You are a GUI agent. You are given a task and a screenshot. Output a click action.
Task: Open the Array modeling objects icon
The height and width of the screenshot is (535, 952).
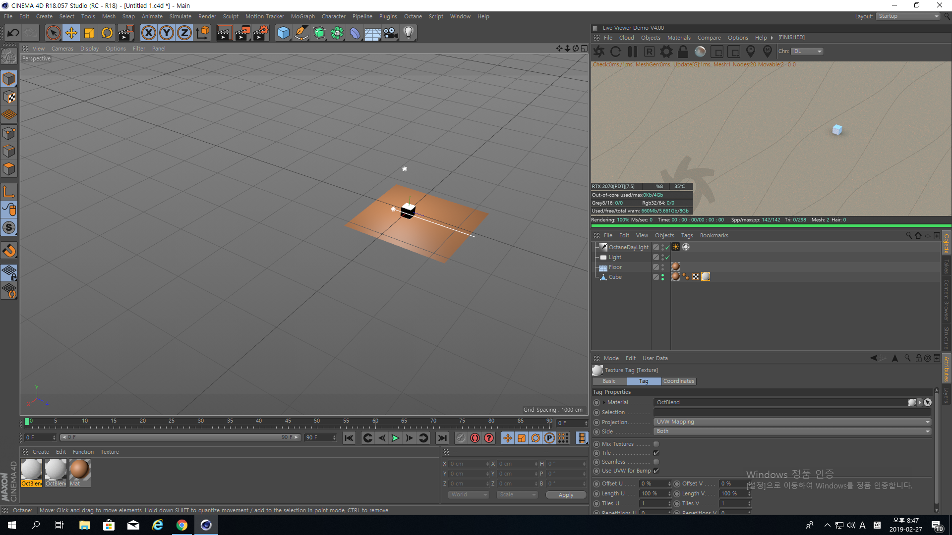tap(337, 33)
